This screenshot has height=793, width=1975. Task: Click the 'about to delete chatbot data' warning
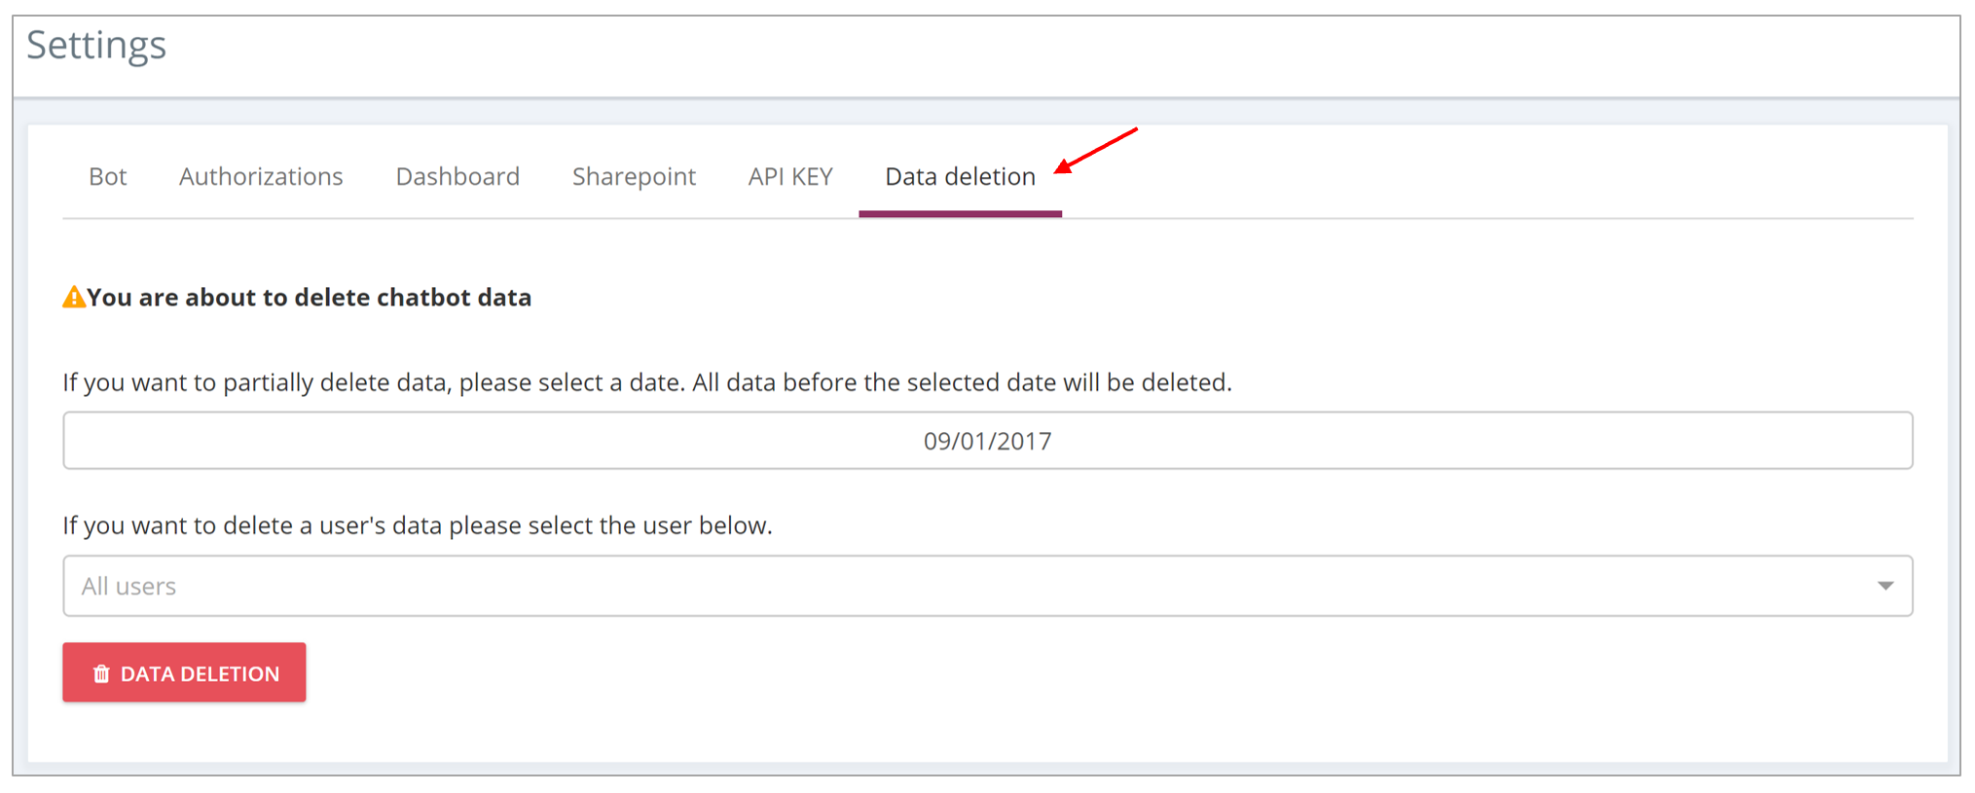(x=309, y=298)
